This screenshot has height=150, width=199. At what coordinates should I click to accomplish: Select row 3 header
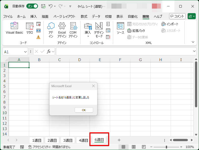(x=4, y=76)
